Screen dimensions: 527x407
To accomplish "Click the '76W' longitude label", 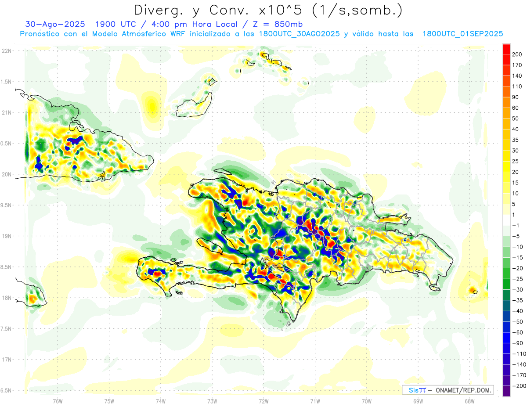I will (x=58, y=401).
